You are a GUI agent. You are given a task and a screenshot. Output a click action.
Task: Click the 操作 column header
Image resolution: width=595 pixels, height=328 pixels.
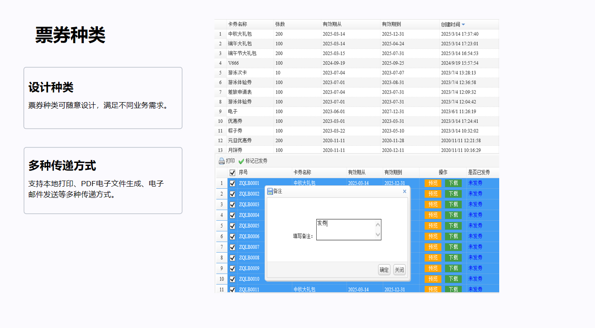(443, 172)
